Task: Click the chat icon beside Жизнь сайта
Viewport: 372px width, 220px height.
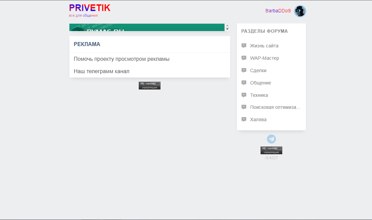Action: (x=244, y=46)
